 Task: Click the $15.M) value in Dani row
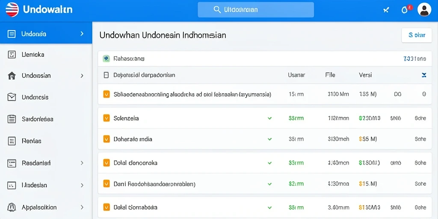[x=367, y=184]
